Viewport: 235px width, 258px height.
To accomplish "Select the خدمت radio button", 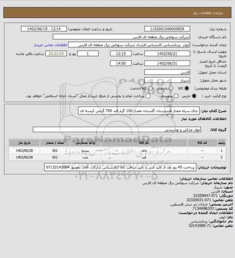I will coord(171,88).
